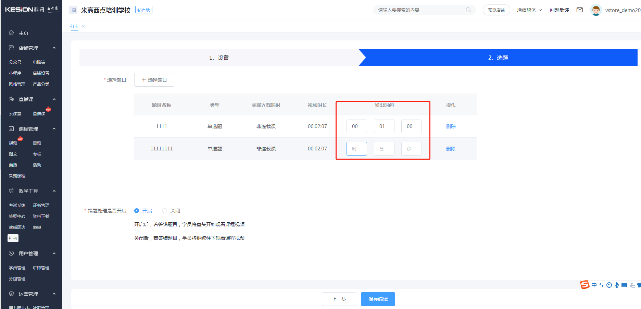Collapse the 教学工具 sidebar section
Viewport: 641px width, 309px height.
click(54, 191)
